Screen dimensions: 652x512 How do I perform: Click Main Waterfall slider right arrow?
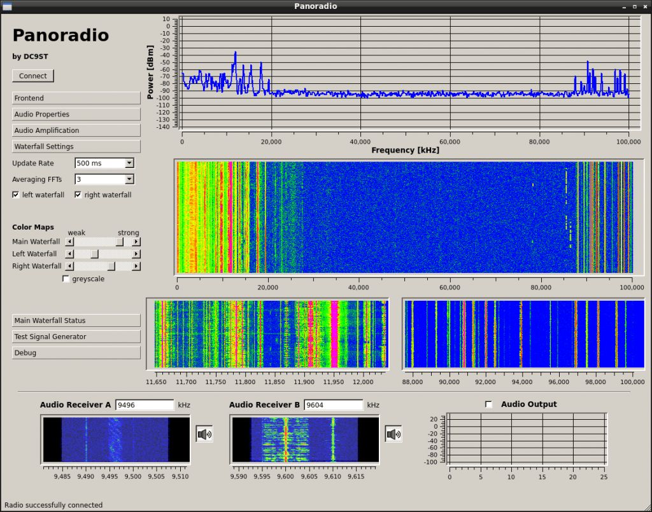point(136,242)
